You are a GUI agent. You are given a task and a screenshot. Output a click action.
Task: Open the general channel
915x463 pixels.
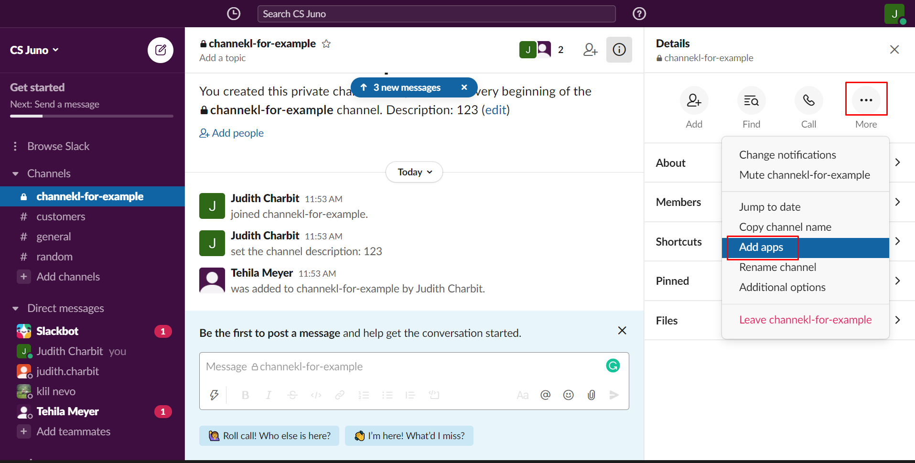[92, 237]
